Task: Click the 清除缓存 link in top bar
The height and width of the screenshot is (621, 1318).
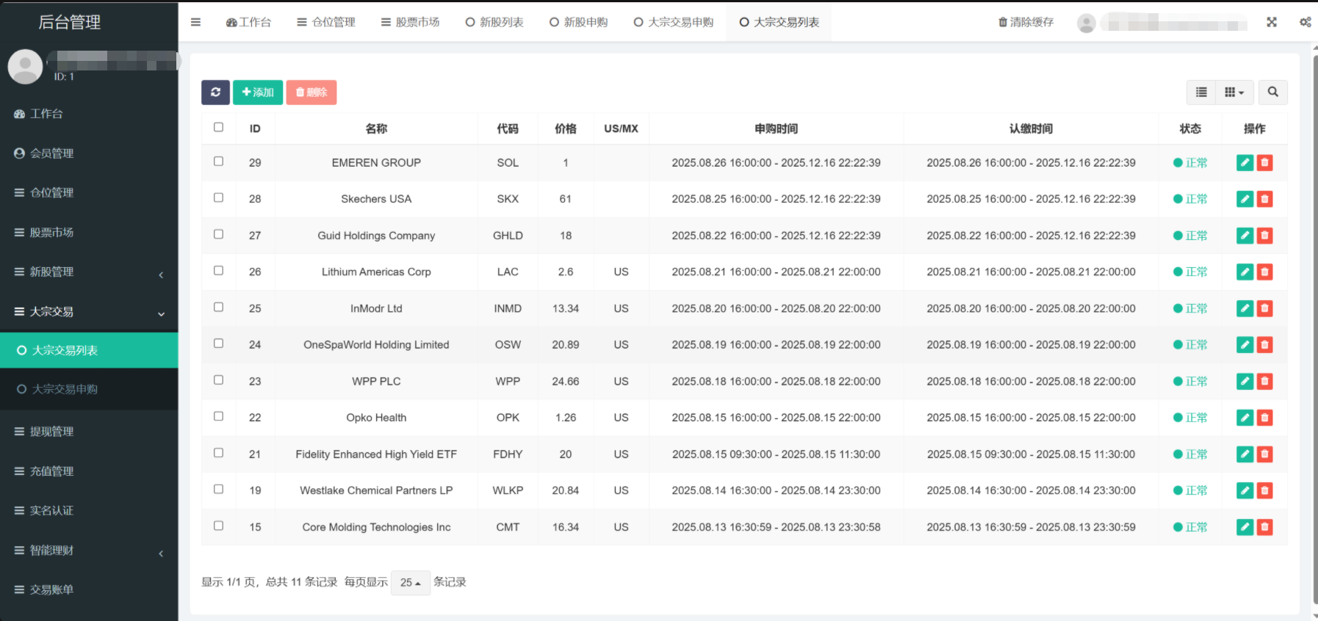Action: pos(1026,22)
